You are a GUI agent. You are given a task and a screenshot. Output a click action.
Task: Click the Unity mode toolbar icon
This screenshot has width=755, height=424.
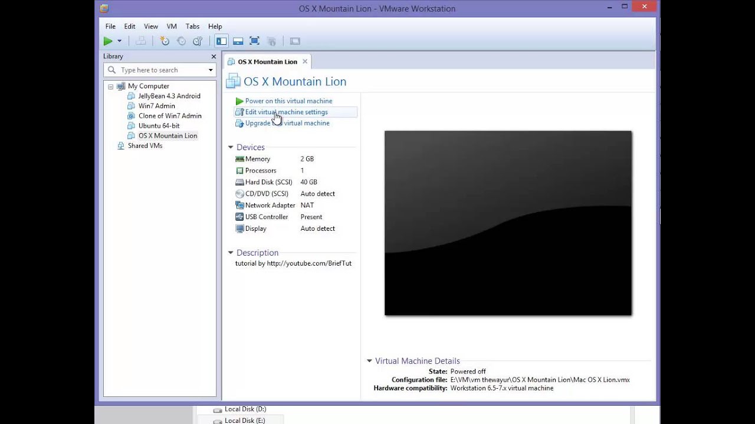271,41
